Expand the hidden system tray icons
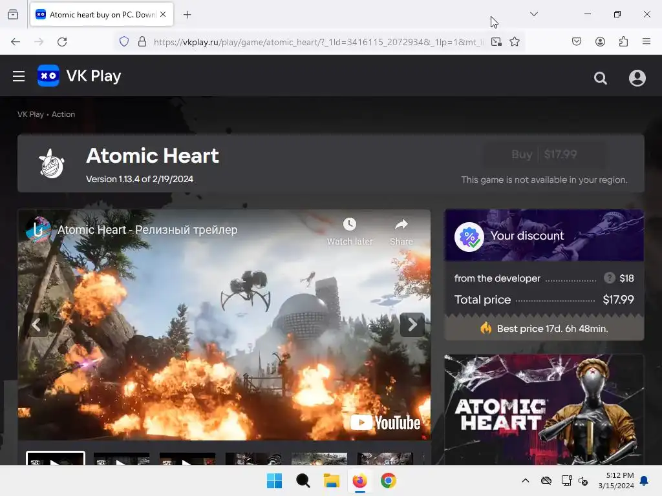Viewport: 662px width, 496px height. (525, 480)
